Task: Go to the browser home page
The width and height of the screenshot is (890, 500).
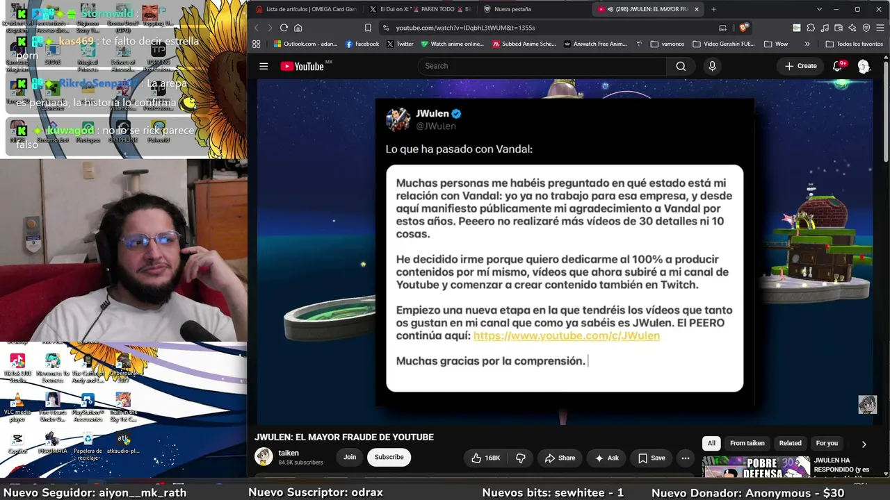Action: pyautogui.click(x=298, y=28)
